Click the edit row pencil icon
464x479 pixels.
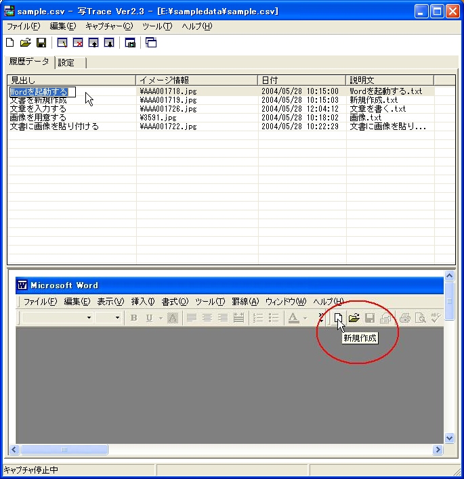tap(62, 43)
